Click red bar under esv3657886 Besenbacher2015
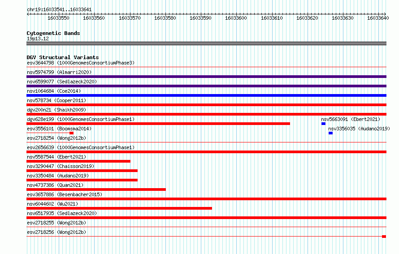 point(206,199)
